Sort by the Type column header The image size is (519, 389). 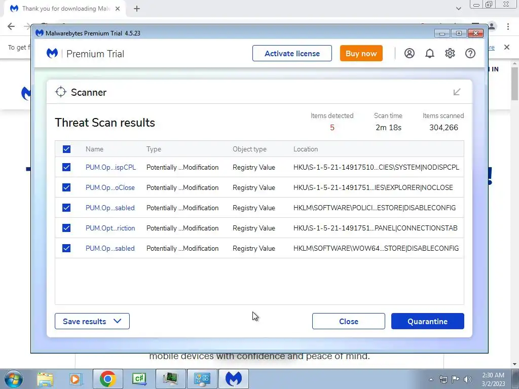click(x=154, y=149)
